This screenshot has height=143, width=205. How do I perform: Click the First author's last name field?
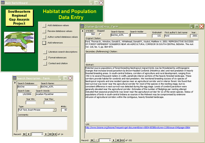(x=176, y=36)
